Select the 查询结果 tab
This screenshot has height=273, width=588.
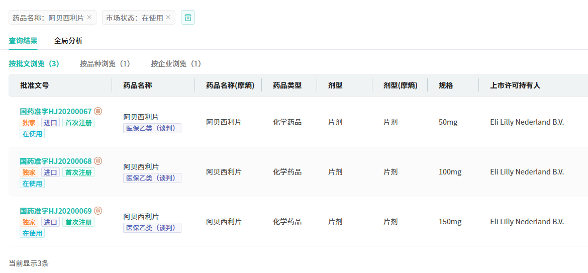coord(23,41)
